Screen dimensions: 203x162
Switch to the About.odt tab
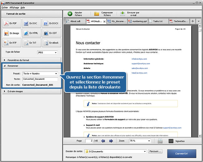tap(76, 21)
